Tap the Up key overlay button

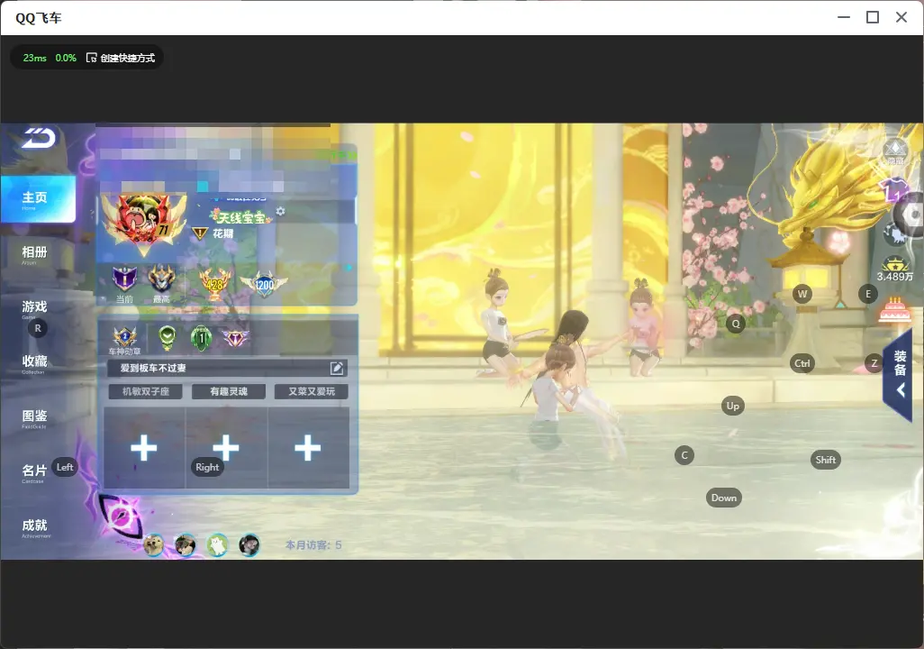coord(732,406)
